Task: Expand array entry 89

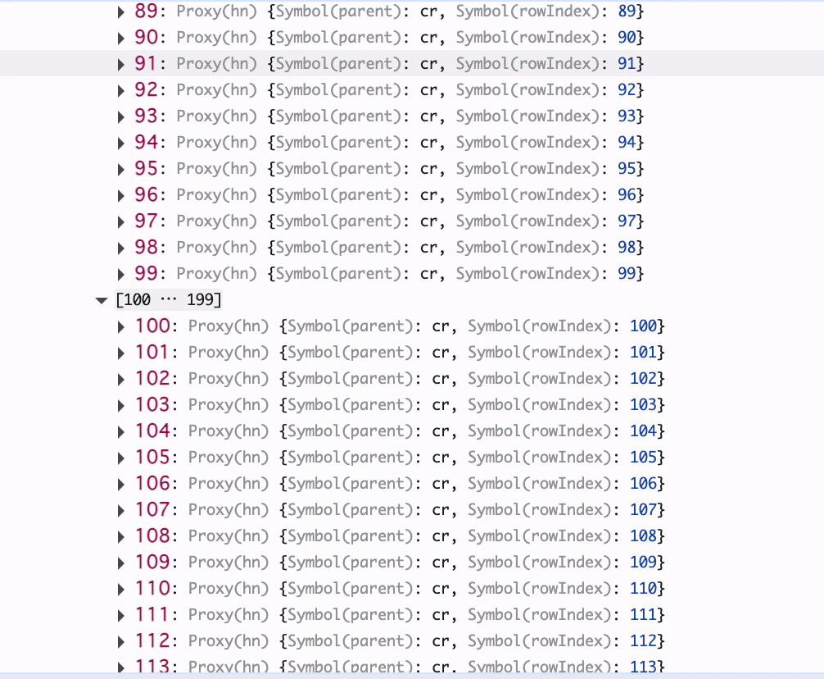Action: [121, 11]
